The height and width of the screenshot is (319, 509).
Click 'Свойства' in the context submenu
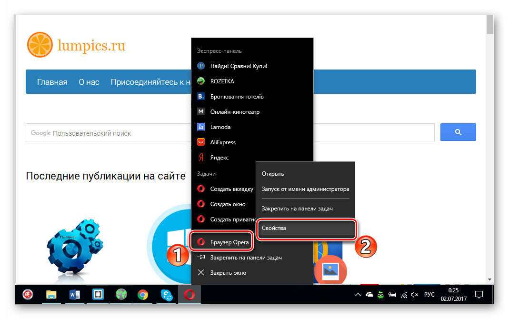click(x=306, y=228)
